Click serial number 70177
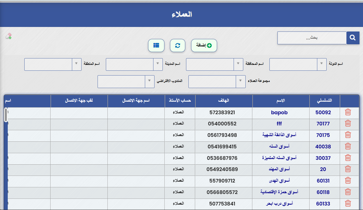363x210 pixels. (x=323, y=124)
